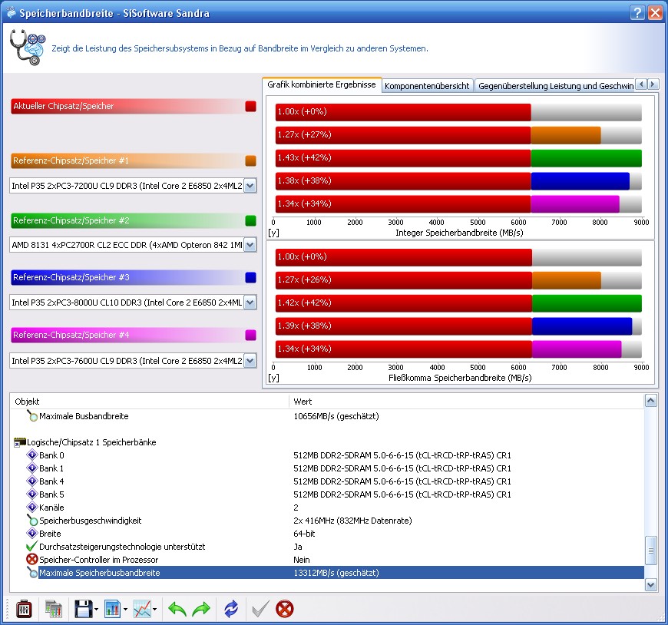Click the copy results chart icon
The image size is (668, 625).
click(x=54, y=609)
